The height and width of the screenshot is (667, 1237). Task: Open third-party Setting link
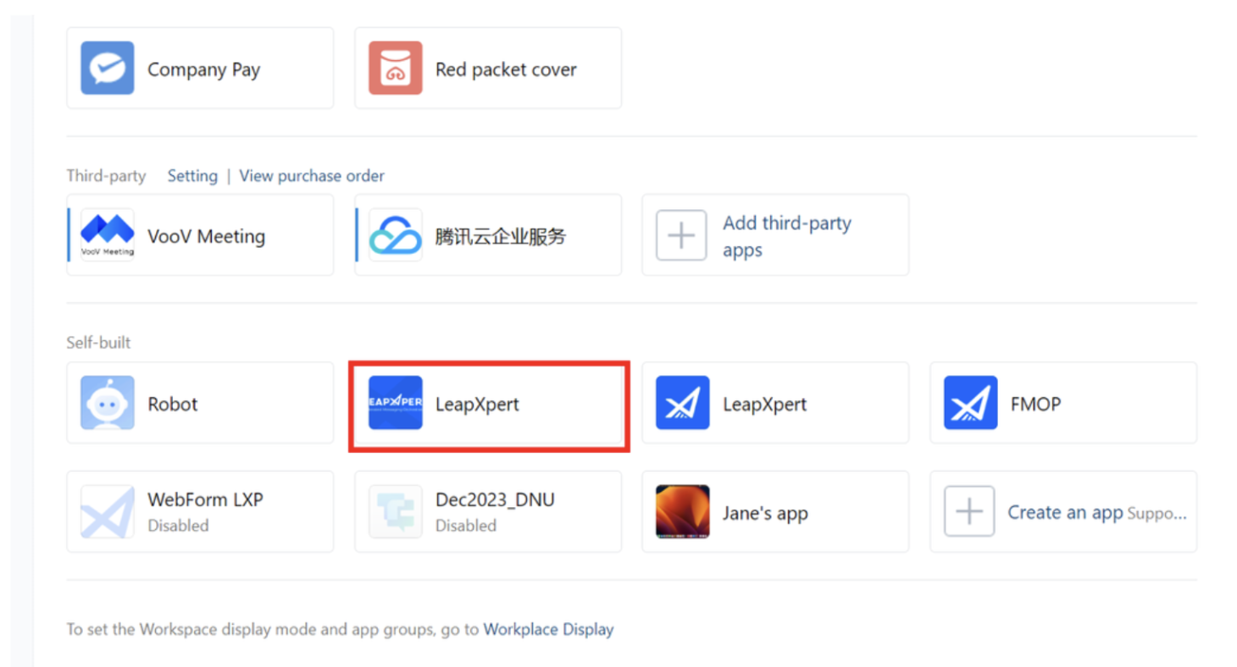tap(192, 176)
